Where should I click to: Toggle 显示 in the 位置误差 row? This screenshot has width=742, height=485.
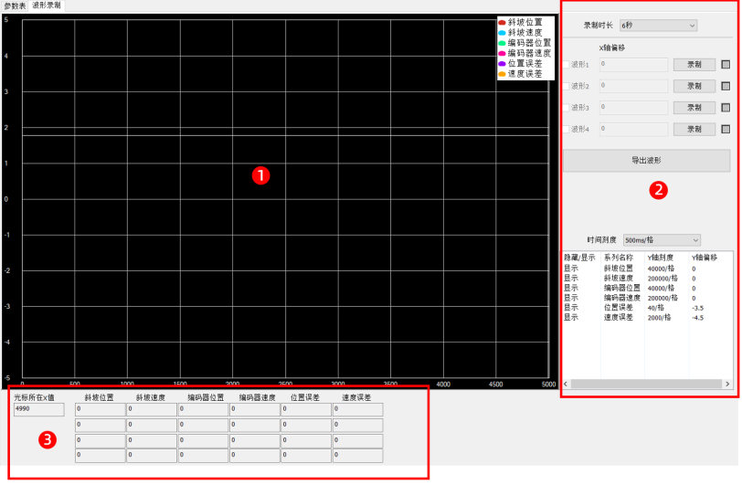pos(571,308)
